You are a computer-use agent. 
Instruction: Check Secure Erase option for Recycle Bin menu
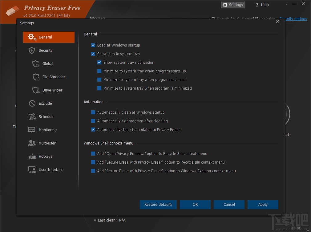93,162
